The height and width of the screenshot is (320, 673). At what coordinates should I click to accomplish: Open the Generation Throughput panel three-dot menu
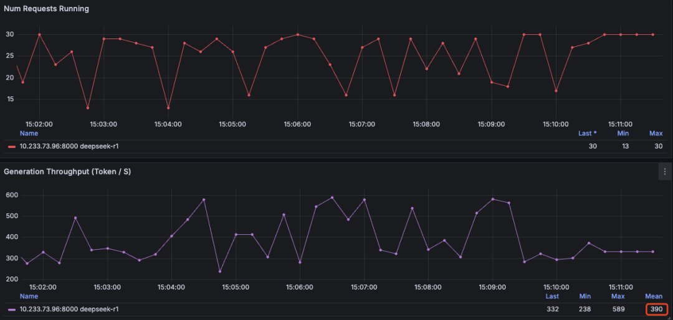665,171
